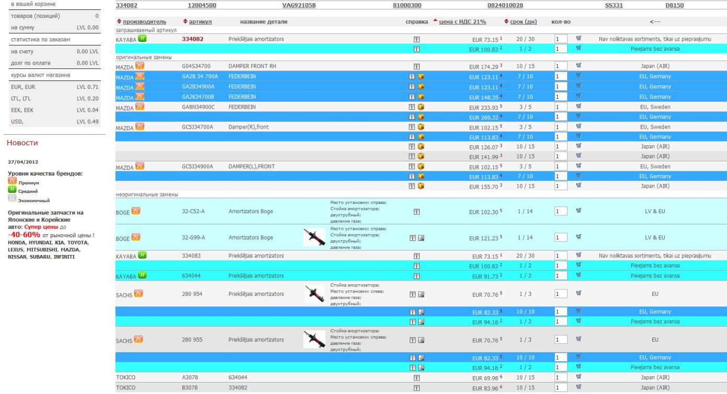The width and height of the screenshot is (727, 394).
Task: Click the LTL, LTL currency rate row
Action: [55, 98]
